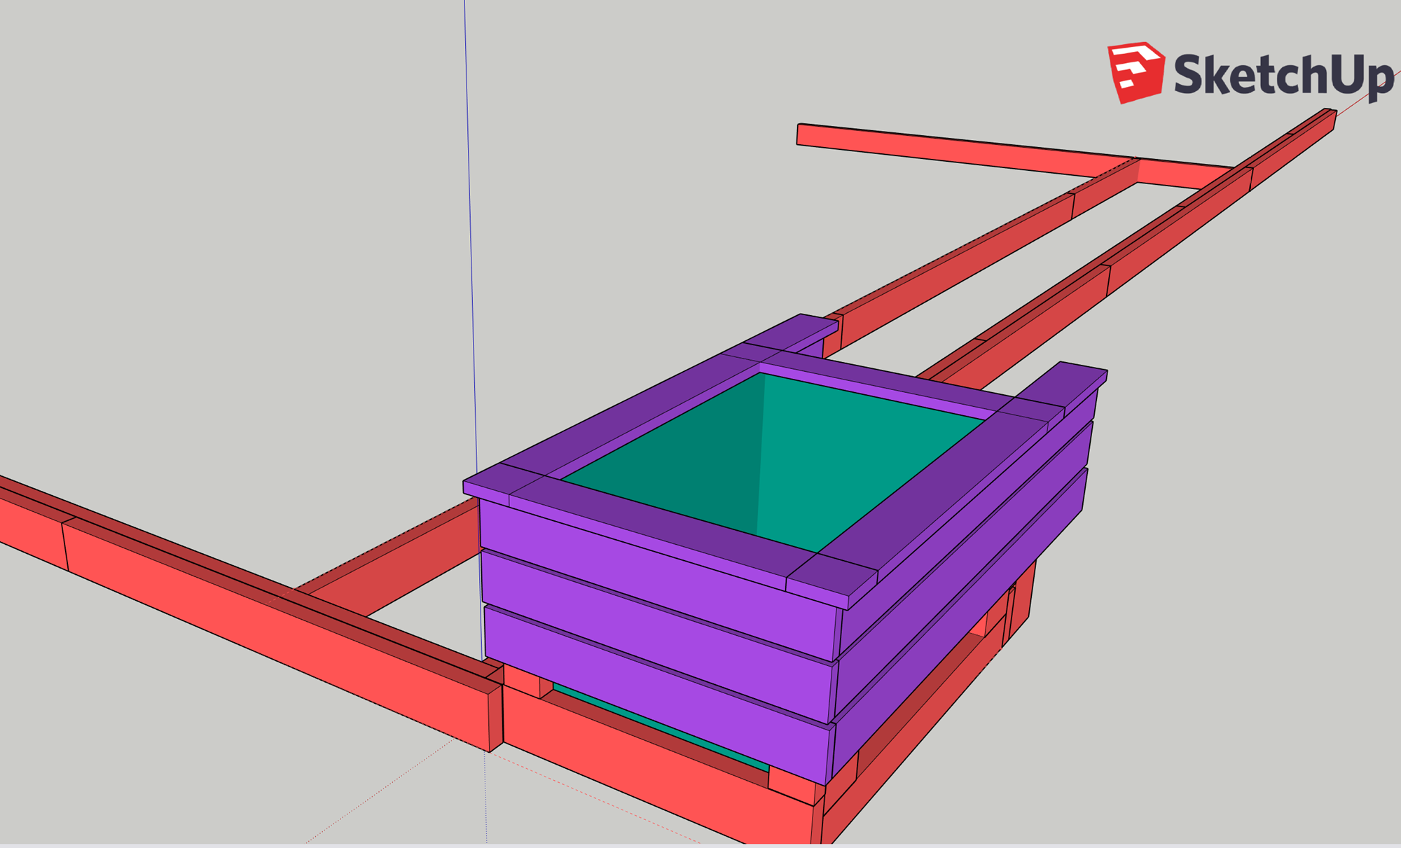Select the far right red rail segment
The width and height of the screenshot is (1401, 848).
(1292, 151)
